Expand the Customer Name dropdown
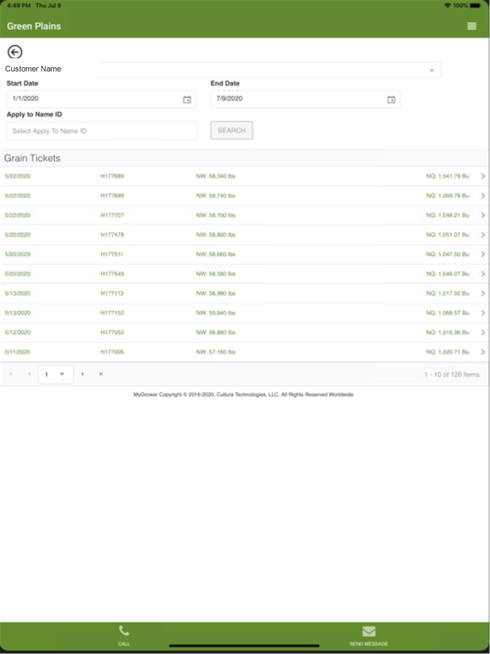 coord(432,71)
